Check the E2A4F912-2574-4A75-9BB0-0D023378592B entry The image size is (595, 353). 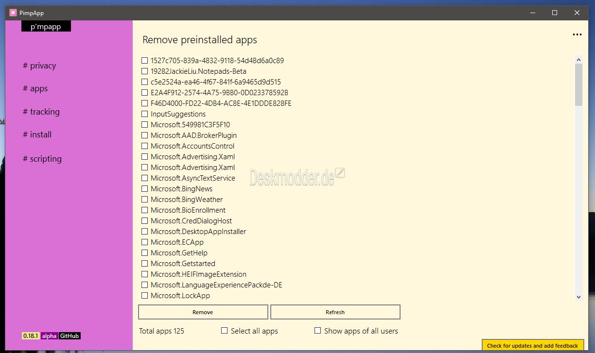click(144, 93)
